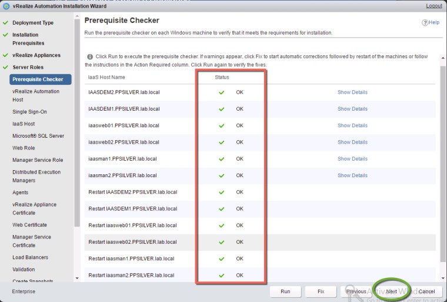Viewport: 447px width, 302px height.
Task: Open the Distributed Execution Managers step
Action: [36, 176]
